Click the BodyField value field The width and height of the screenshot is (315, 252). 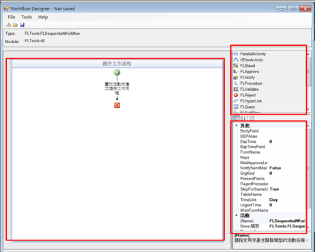tap(287, 131)
